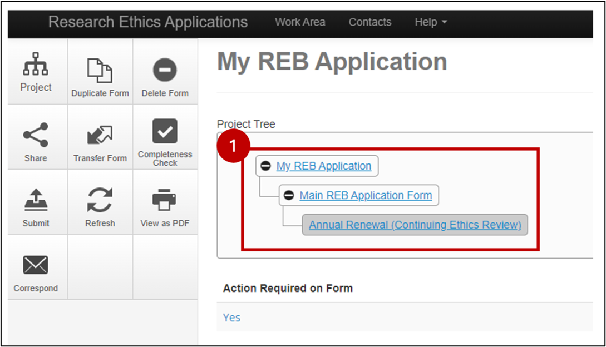Open the Main REB Application Form link
This screenshot has height=347, width=606.
coord(366,196)
